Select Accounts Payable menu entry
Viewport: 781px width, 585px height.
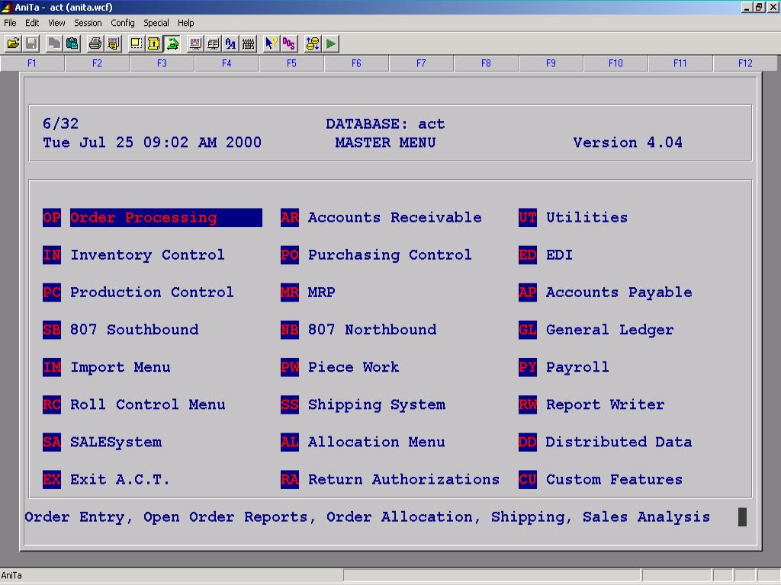(x=605, y=292)
